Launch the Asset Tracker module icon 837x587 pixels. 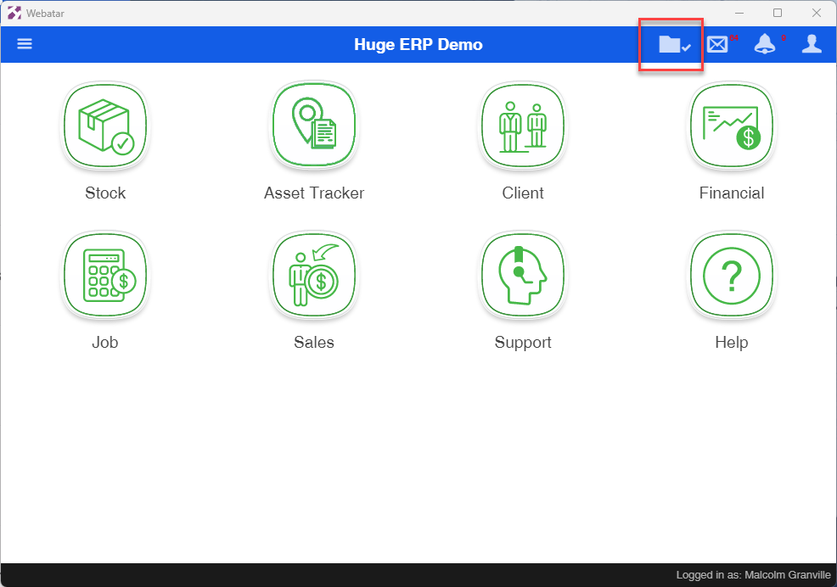[314, 126]
